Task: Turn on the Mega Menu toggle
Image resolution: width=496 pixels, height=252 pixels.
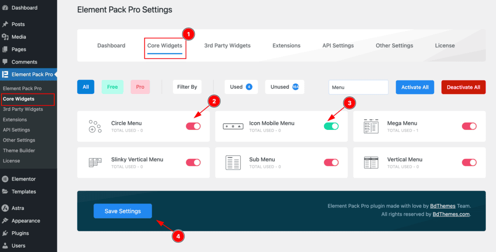Action: [469, 126]
